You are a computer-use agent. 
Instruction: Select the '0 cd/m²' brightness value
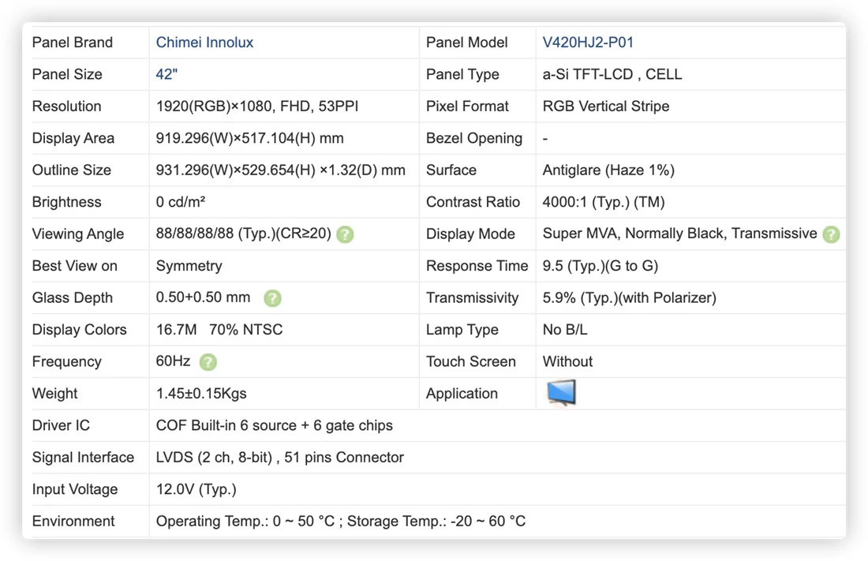181,202
